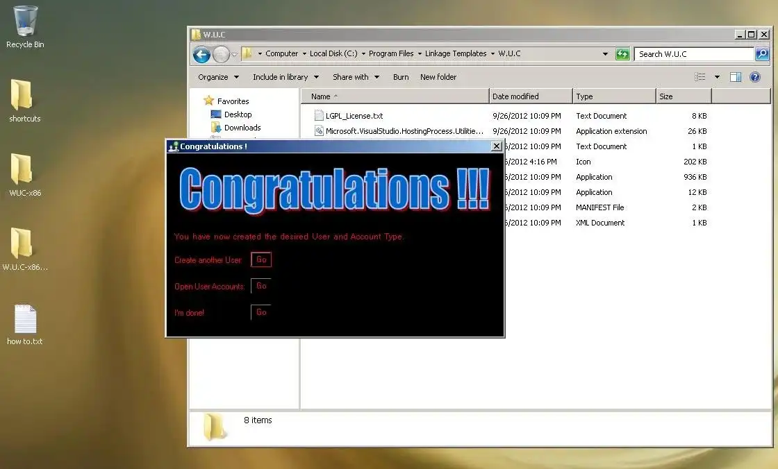Click the MANIFEST File type cell
The width and height of the screenshot is (778, 469).
(600, 207)
